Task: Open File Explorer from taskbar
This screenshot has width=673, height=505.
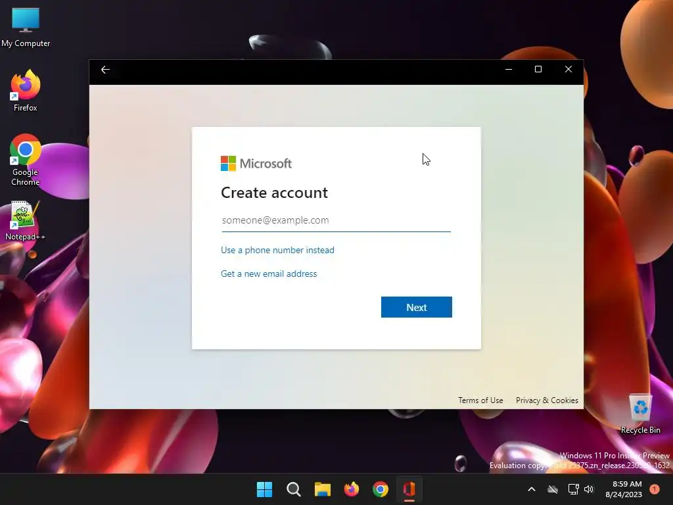Action: click(x=322, y=489)
